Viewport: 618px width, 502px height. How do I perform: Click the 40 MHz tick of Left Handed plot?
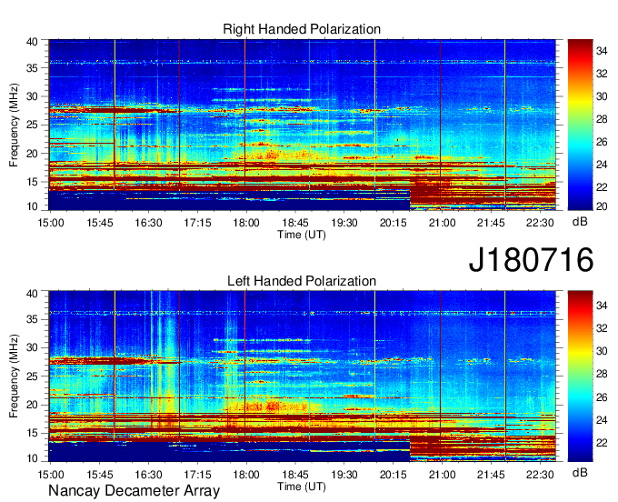point(32,294)
